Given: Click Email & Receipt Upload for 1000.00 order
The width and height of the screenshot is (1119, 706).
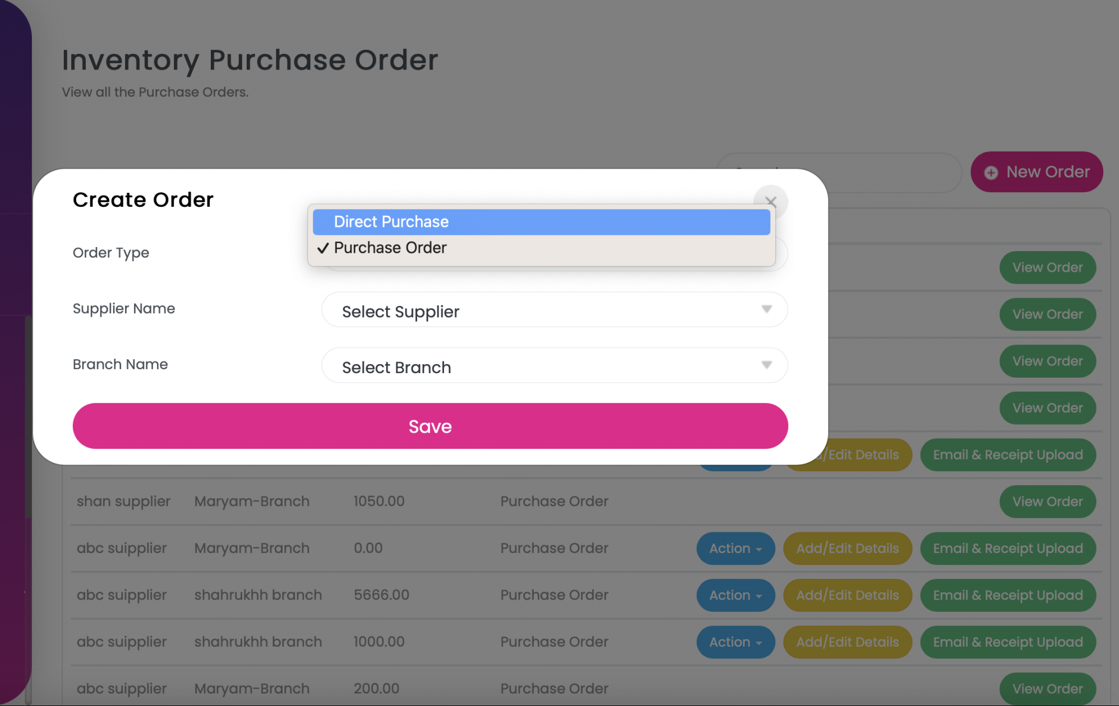Looking at the screenshot, I should pos(1007,642).
